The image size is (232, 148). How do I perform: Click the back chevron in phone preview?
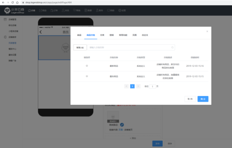point(41,32)
